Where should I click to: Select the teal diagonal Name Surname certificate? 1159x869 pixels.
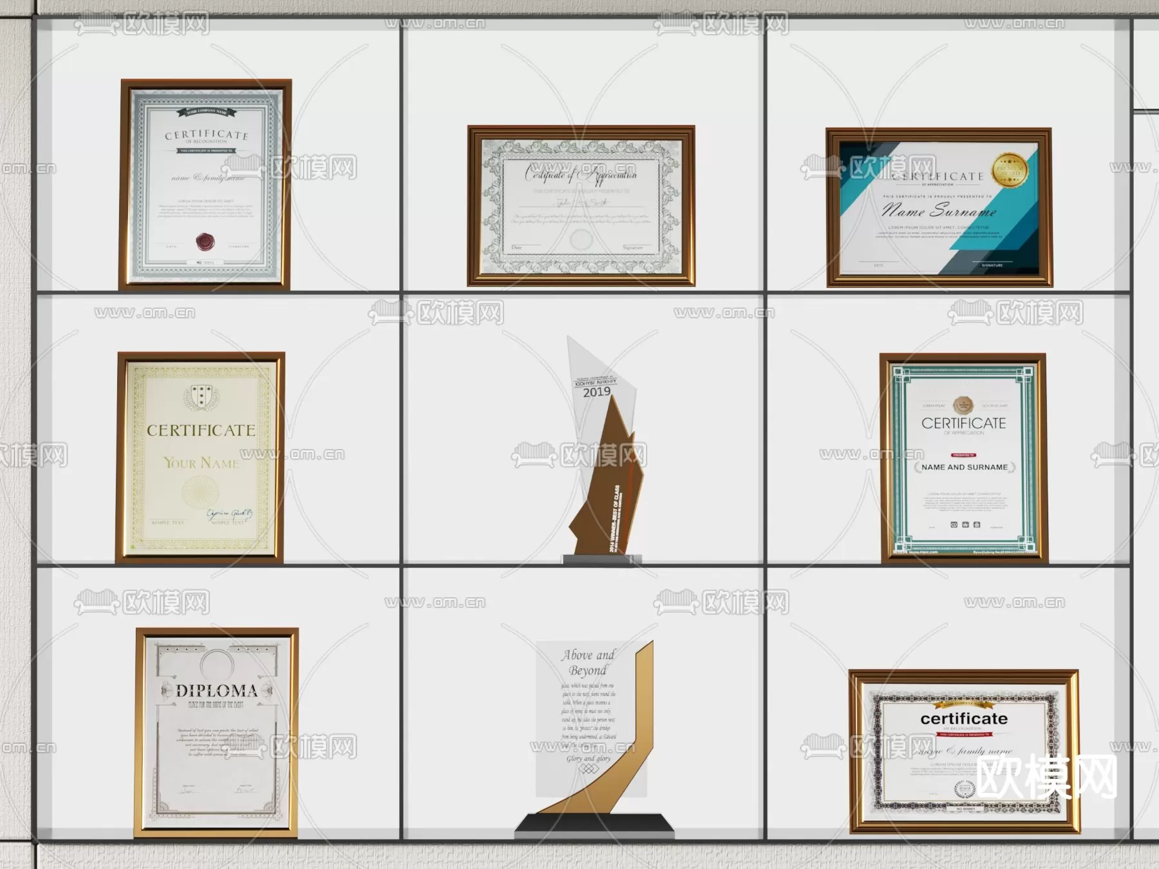point(939,207)
